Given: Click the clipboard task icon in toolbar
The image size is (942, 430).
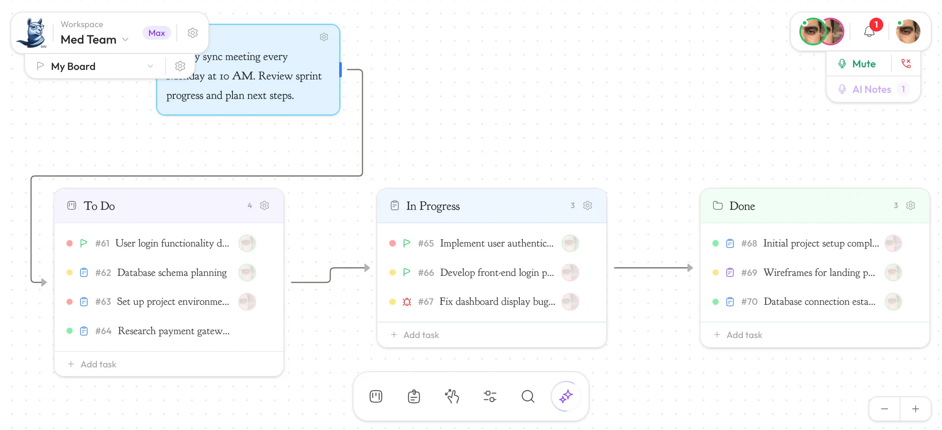Looking at the screenshot, I should [414, 396].
